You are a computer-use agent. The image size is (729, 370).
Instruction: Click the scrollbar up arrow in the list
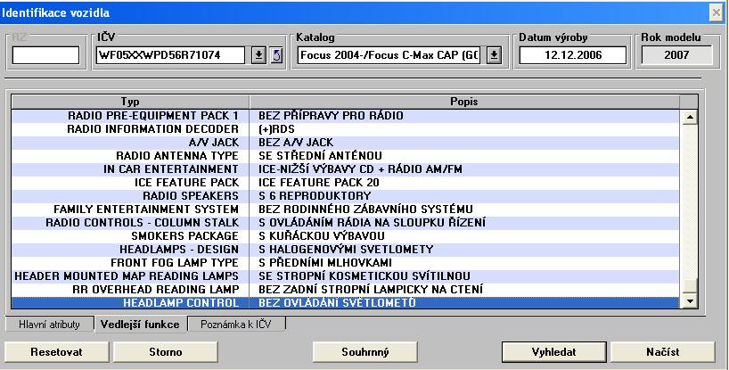688,117
